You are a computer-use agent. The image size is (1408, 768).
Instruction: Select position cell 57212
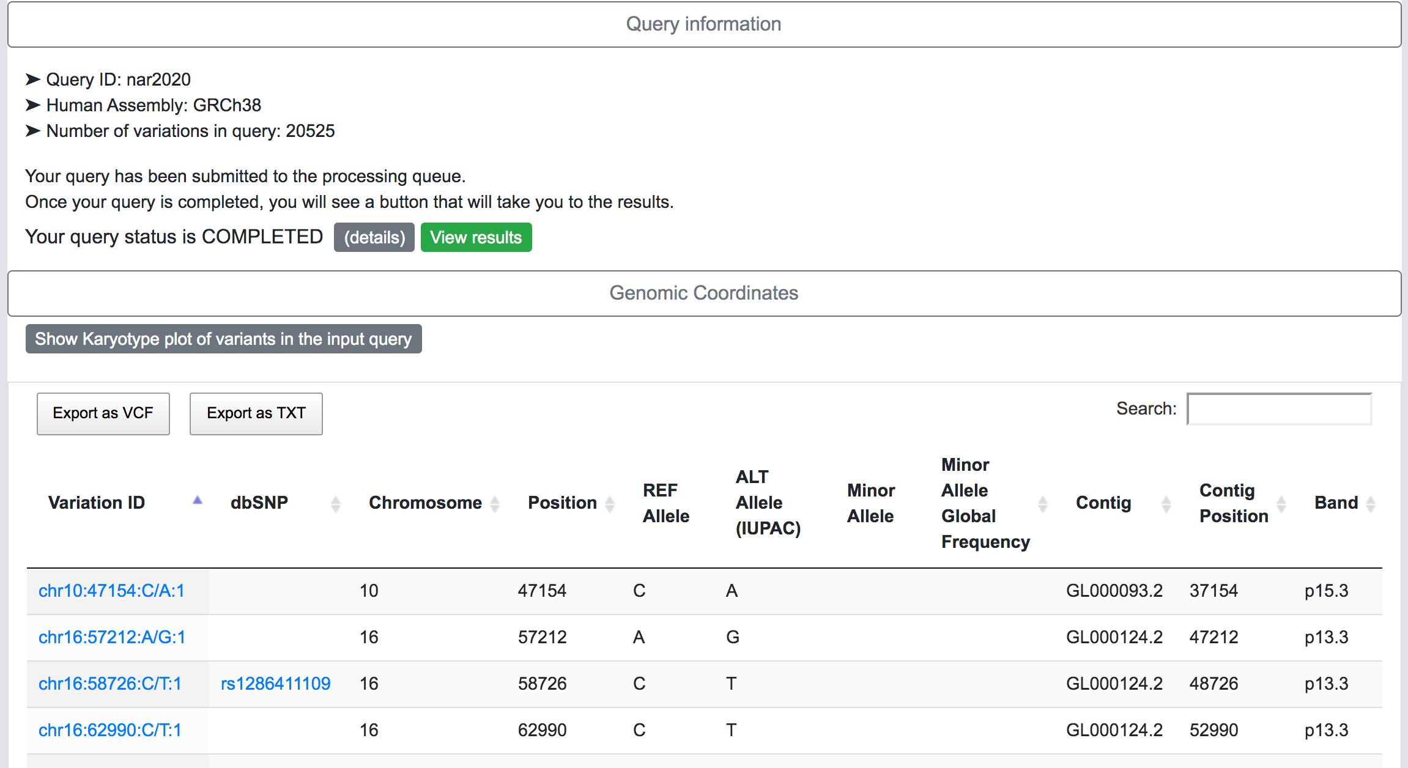[x=542, y=637]
